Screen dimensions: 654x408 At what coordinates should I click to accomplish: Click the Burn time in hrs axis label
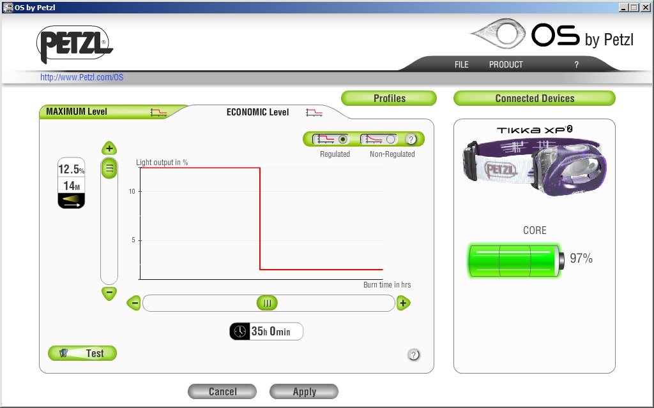click(387, 285)
